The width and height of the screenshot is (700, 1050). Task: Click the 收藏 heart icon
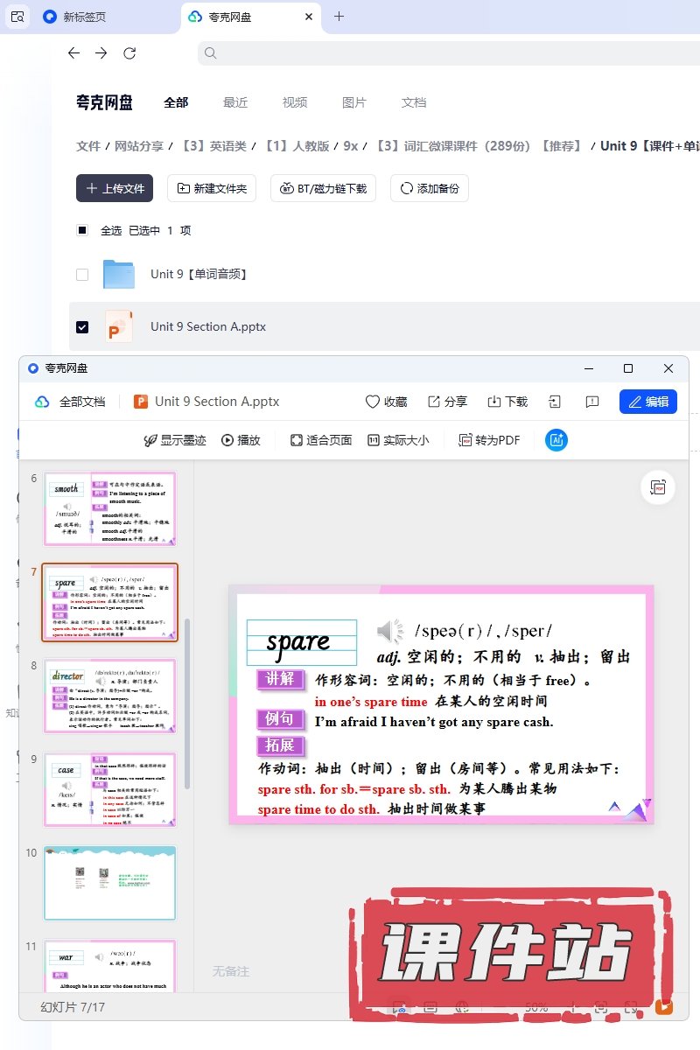[373, 402]
